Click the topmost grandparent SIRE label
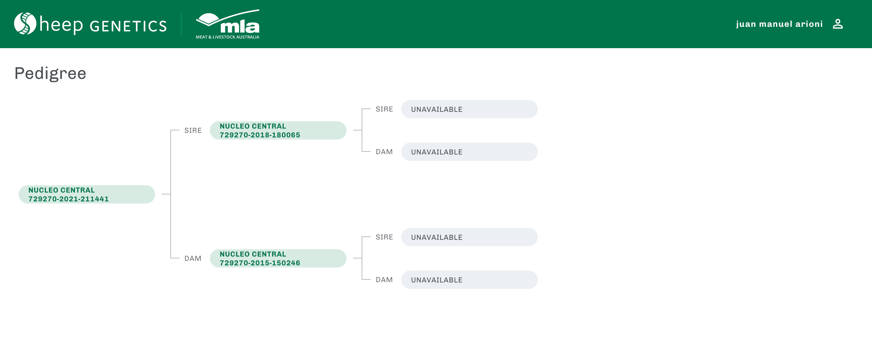 (384, 109)
